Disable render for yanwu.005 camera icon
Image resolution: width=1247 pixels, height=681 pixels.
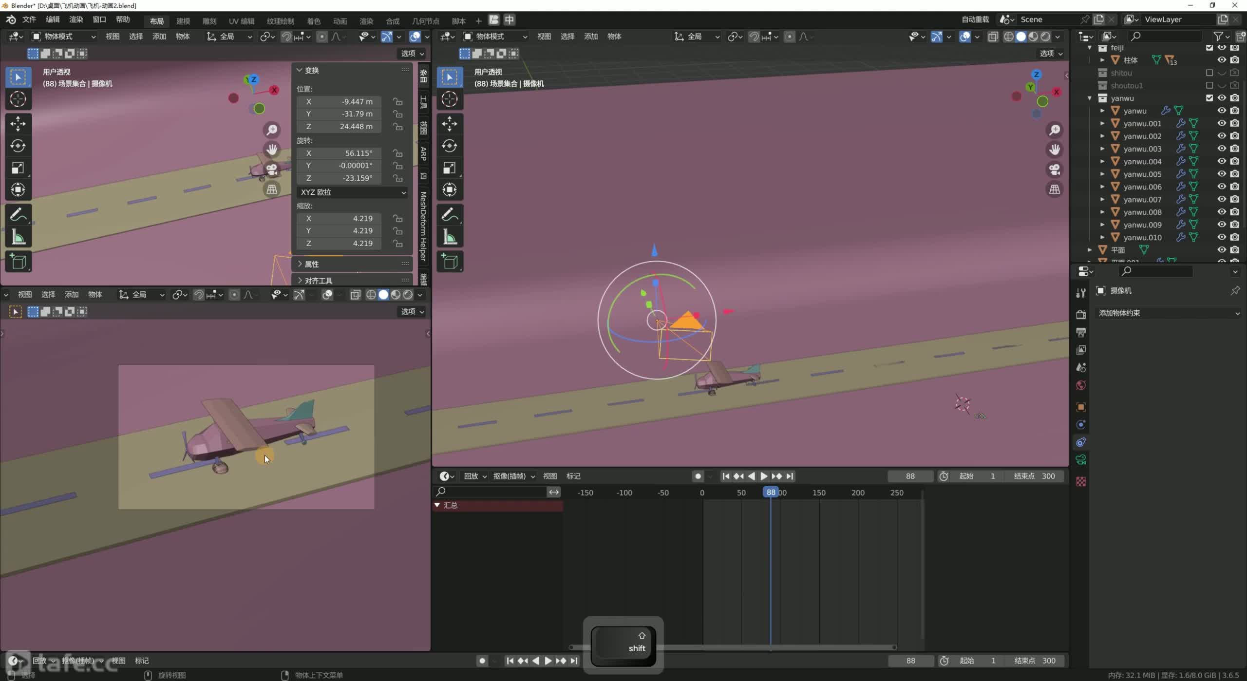point(1235,174)
